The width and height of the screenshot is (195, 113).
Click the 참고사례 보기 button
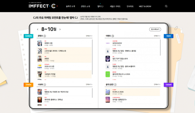(x=155, y=29)
